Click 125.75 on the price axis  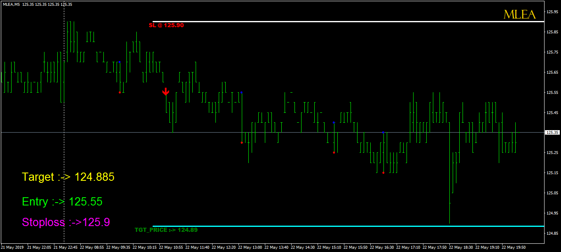pos(552,52)
